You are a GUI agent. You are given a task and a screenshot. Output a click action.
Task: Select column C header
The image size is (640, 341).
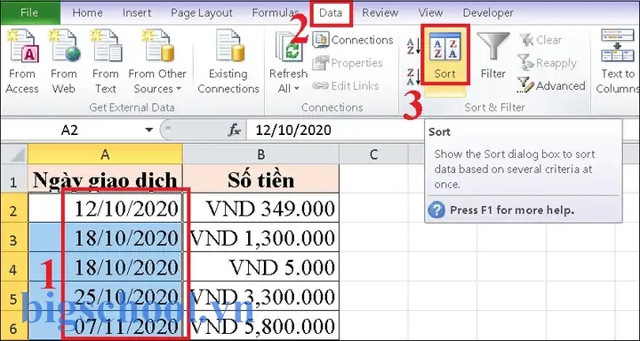[373, 155]
